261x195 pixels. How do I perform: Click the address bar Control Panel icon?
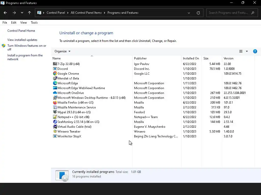[x=39, y=13]
